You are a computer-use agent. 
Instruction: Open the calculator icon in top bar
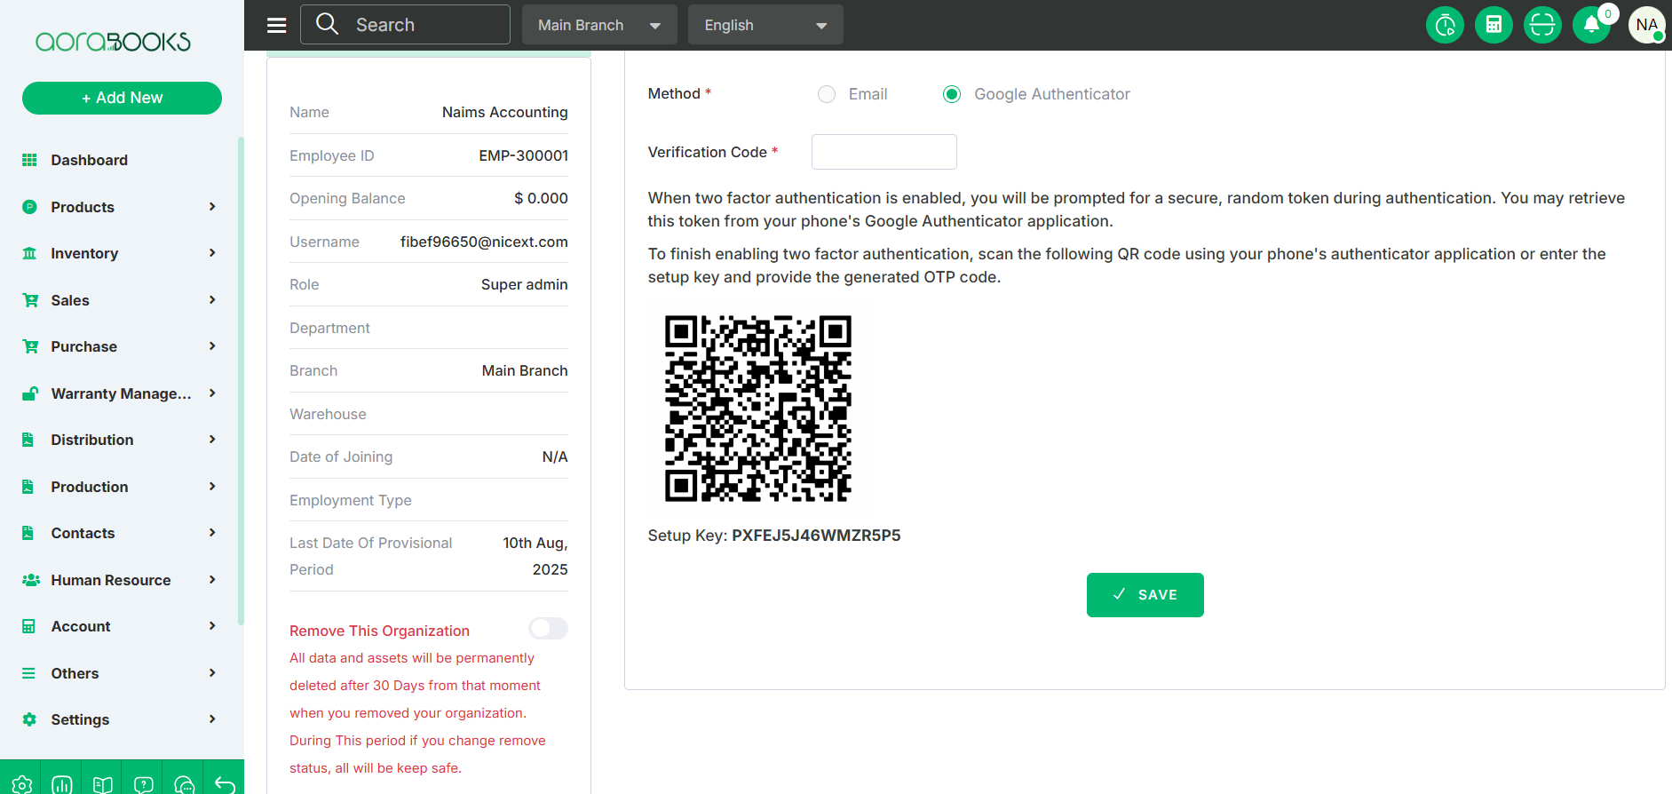point(1494,25)
